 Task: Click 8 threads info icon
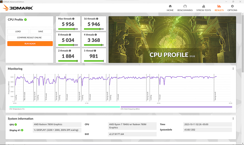click(70, 35)
